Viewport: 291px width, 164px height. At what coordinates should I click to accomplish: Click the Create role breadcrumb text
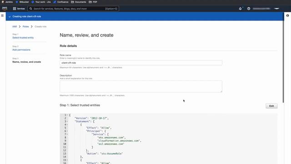[40, 26]
